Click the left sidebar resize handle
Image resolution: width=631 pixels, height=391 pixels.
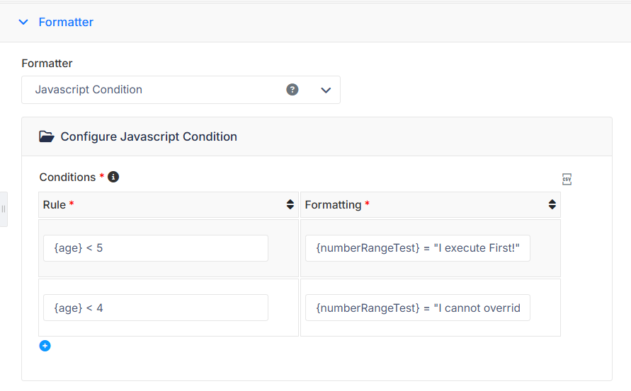[x=4, y=209]
